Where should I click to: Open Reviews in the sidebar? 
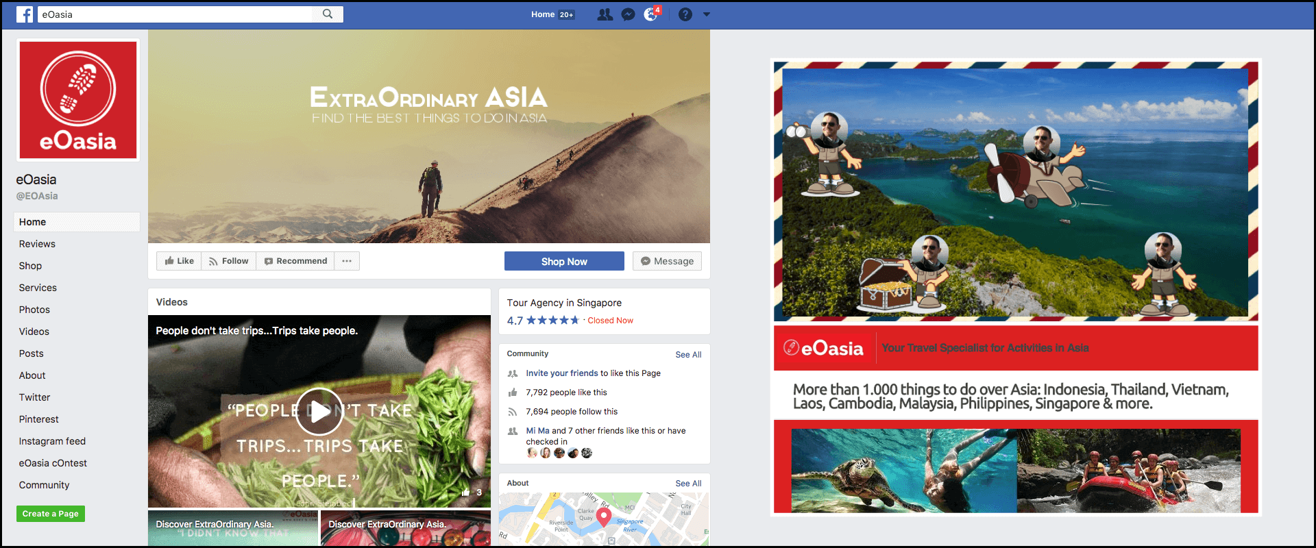pos(37,244)
